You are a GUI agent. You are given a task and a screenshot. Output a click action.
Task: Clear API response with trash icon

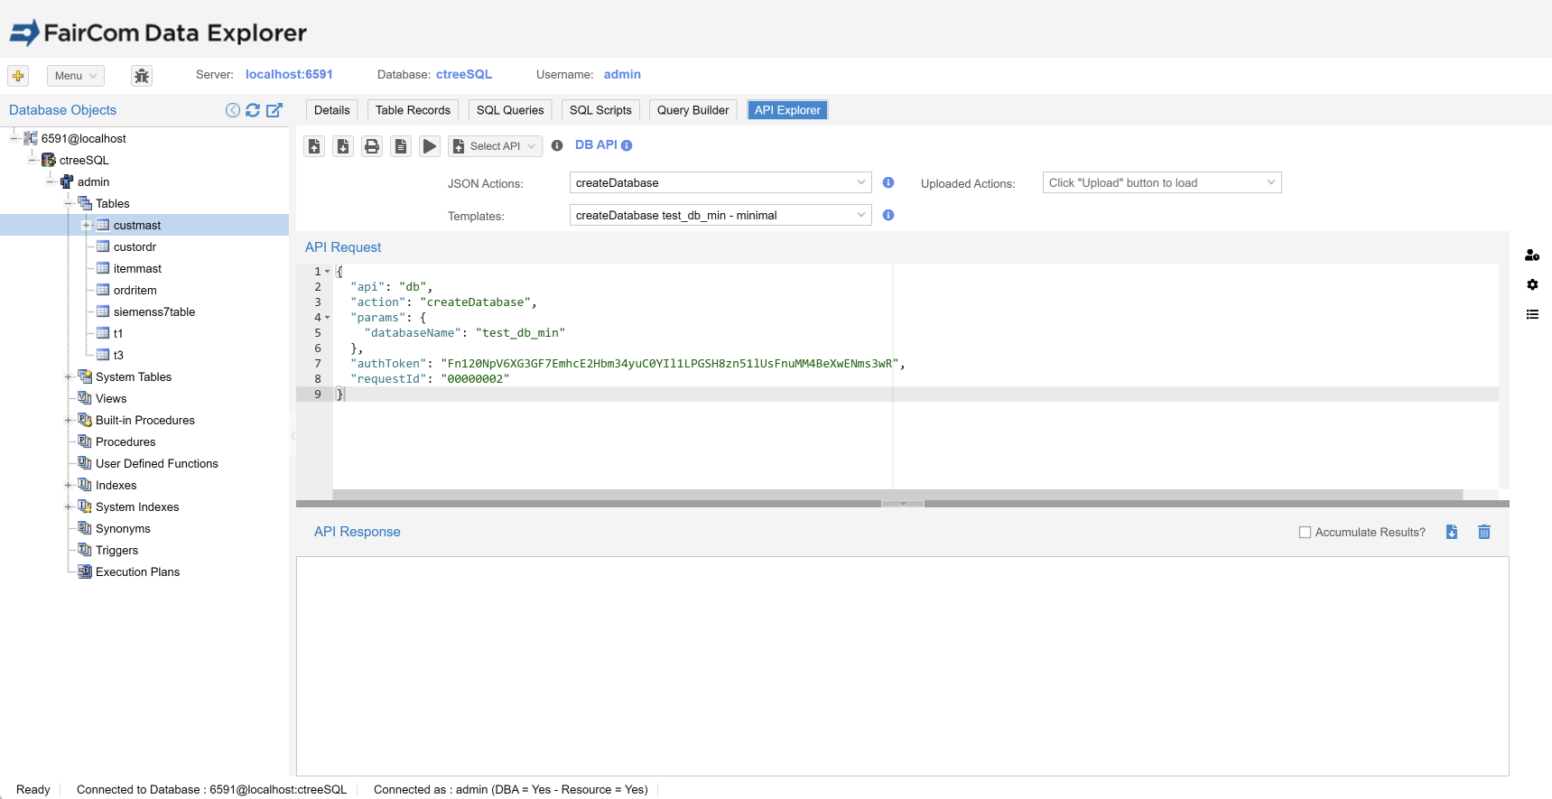point(1484,532)
